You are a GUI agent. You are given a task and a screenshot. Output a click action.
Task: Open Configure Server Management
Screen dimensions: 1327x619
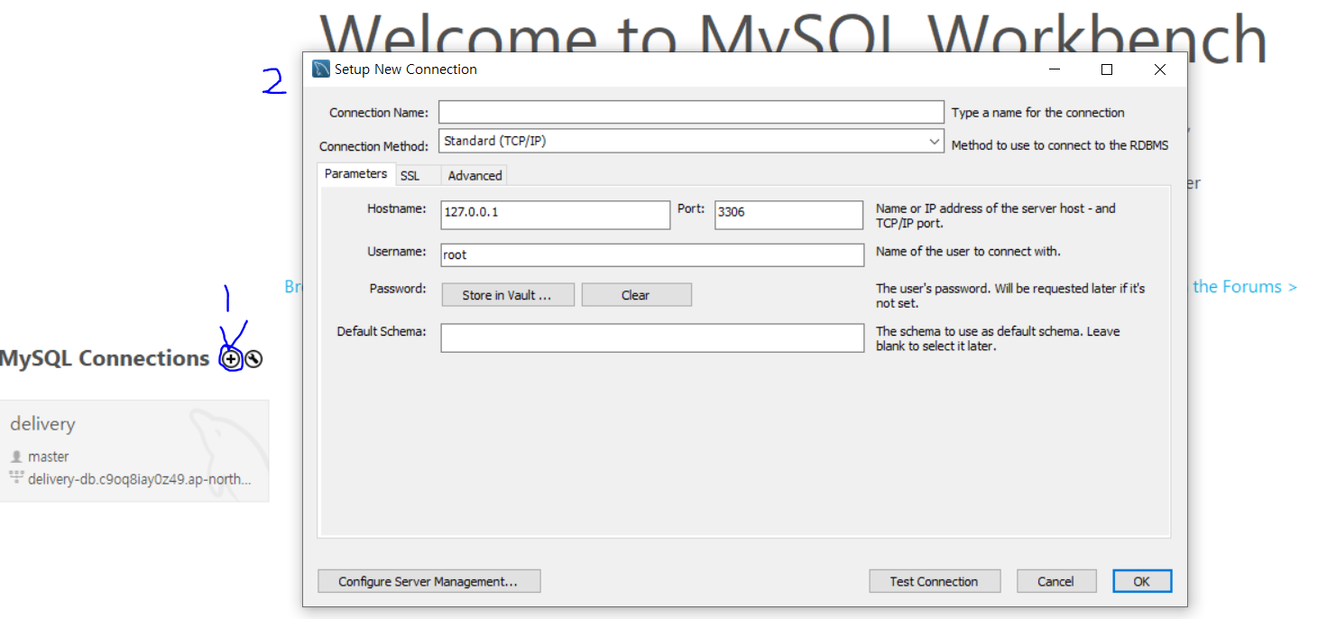[x=429, y=581]
